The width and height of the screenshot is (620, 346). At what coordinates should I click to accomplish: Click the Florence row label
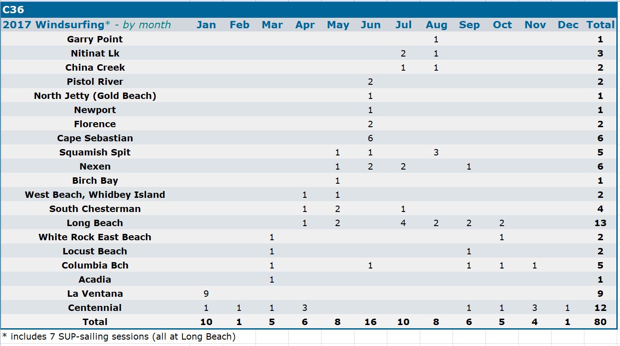point(95,124)
